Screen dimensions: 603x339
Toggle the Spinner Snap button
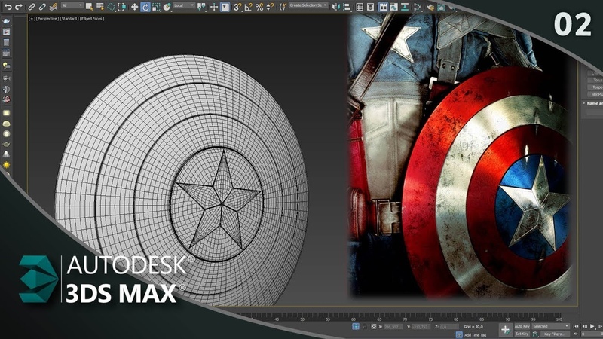[270, 7]
